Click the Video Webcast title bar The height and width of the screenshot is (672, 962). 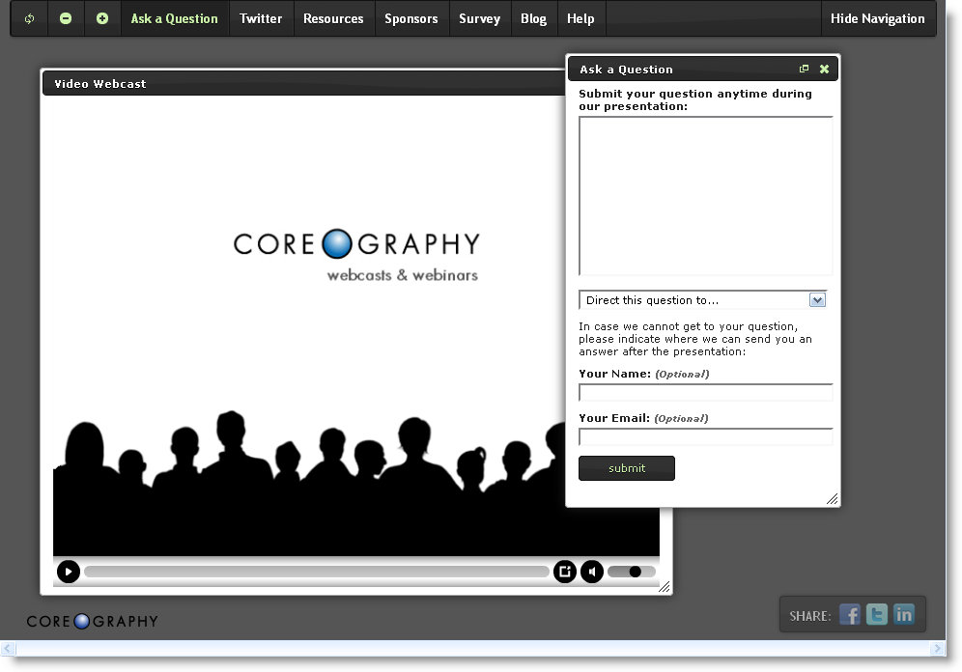[x=303, y=83]
